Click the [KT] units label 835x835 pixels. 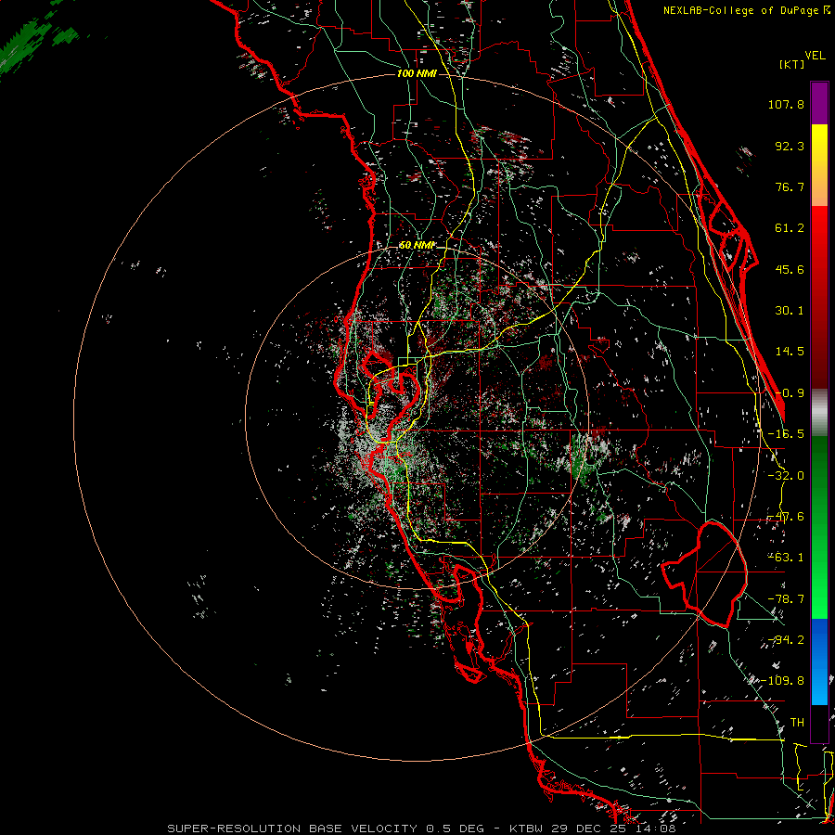click(x=792, y=64)
